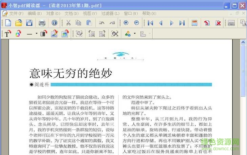
Task: Zoom out with the minus magnifier icon
Action: coord(137,23)
